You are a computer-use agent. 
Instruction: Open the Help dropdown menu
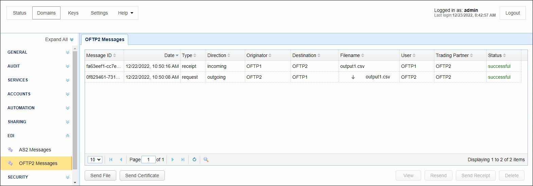(125, 13)
